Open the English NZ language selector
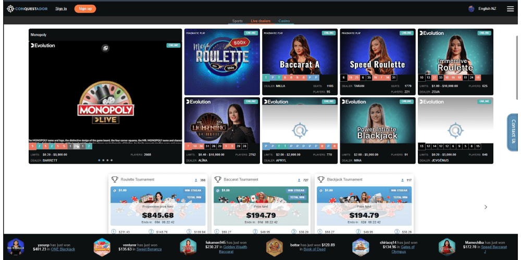The image size is (521, 260). (481, 9)
